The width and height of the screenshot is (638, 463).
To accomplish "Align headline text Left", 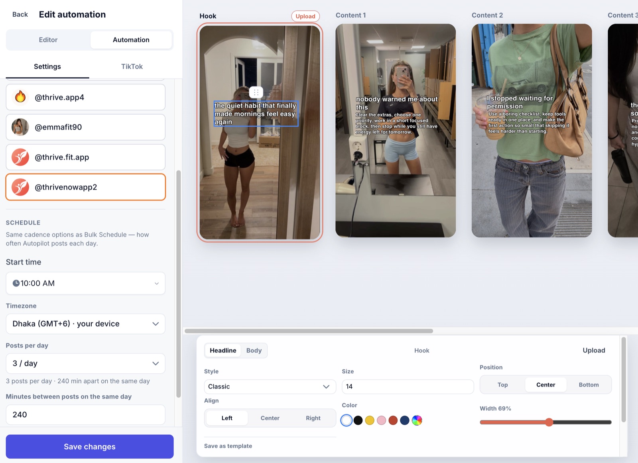I will (x=227, y=418).
